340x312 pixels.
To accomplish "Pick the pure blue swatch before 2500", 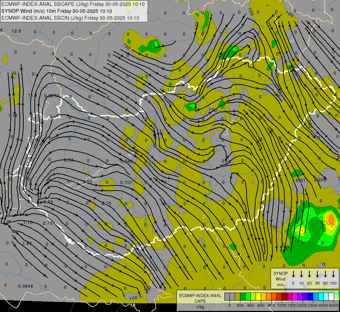I will tap(310, 297).
